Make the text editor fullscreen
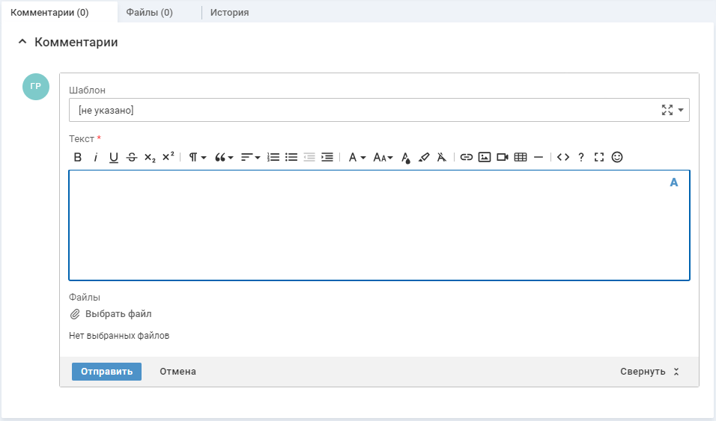 (599, 157)
